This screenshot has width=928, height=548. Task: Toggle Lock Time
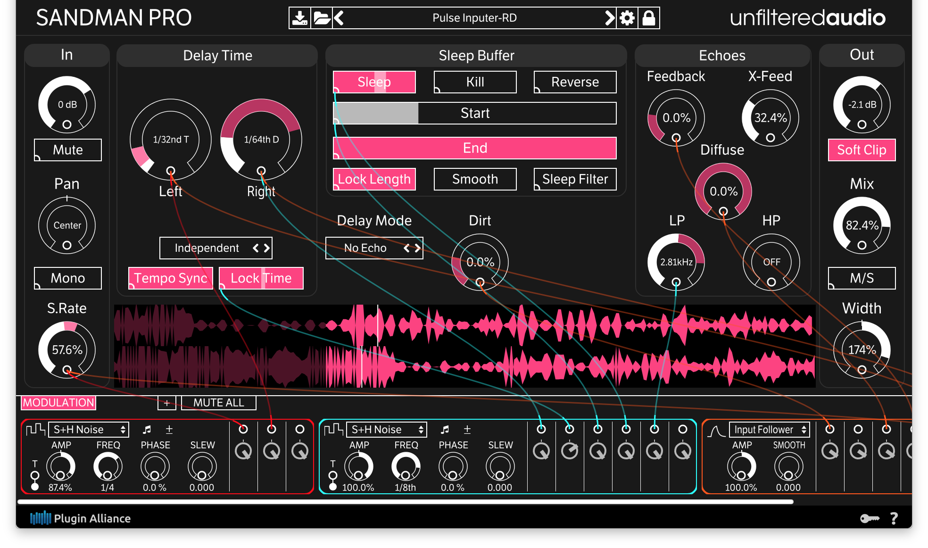click(261, 278)
